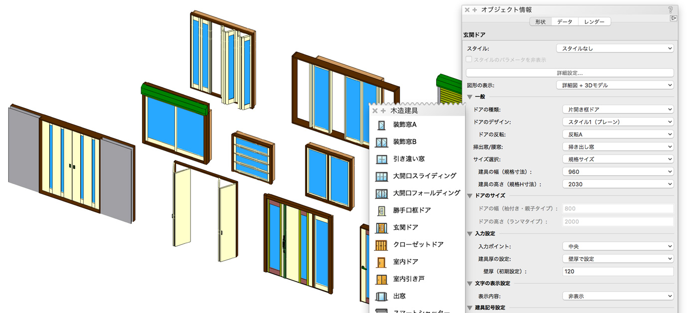
Task: Switch to the 形状 tab
Action: [x=540, y=22]
